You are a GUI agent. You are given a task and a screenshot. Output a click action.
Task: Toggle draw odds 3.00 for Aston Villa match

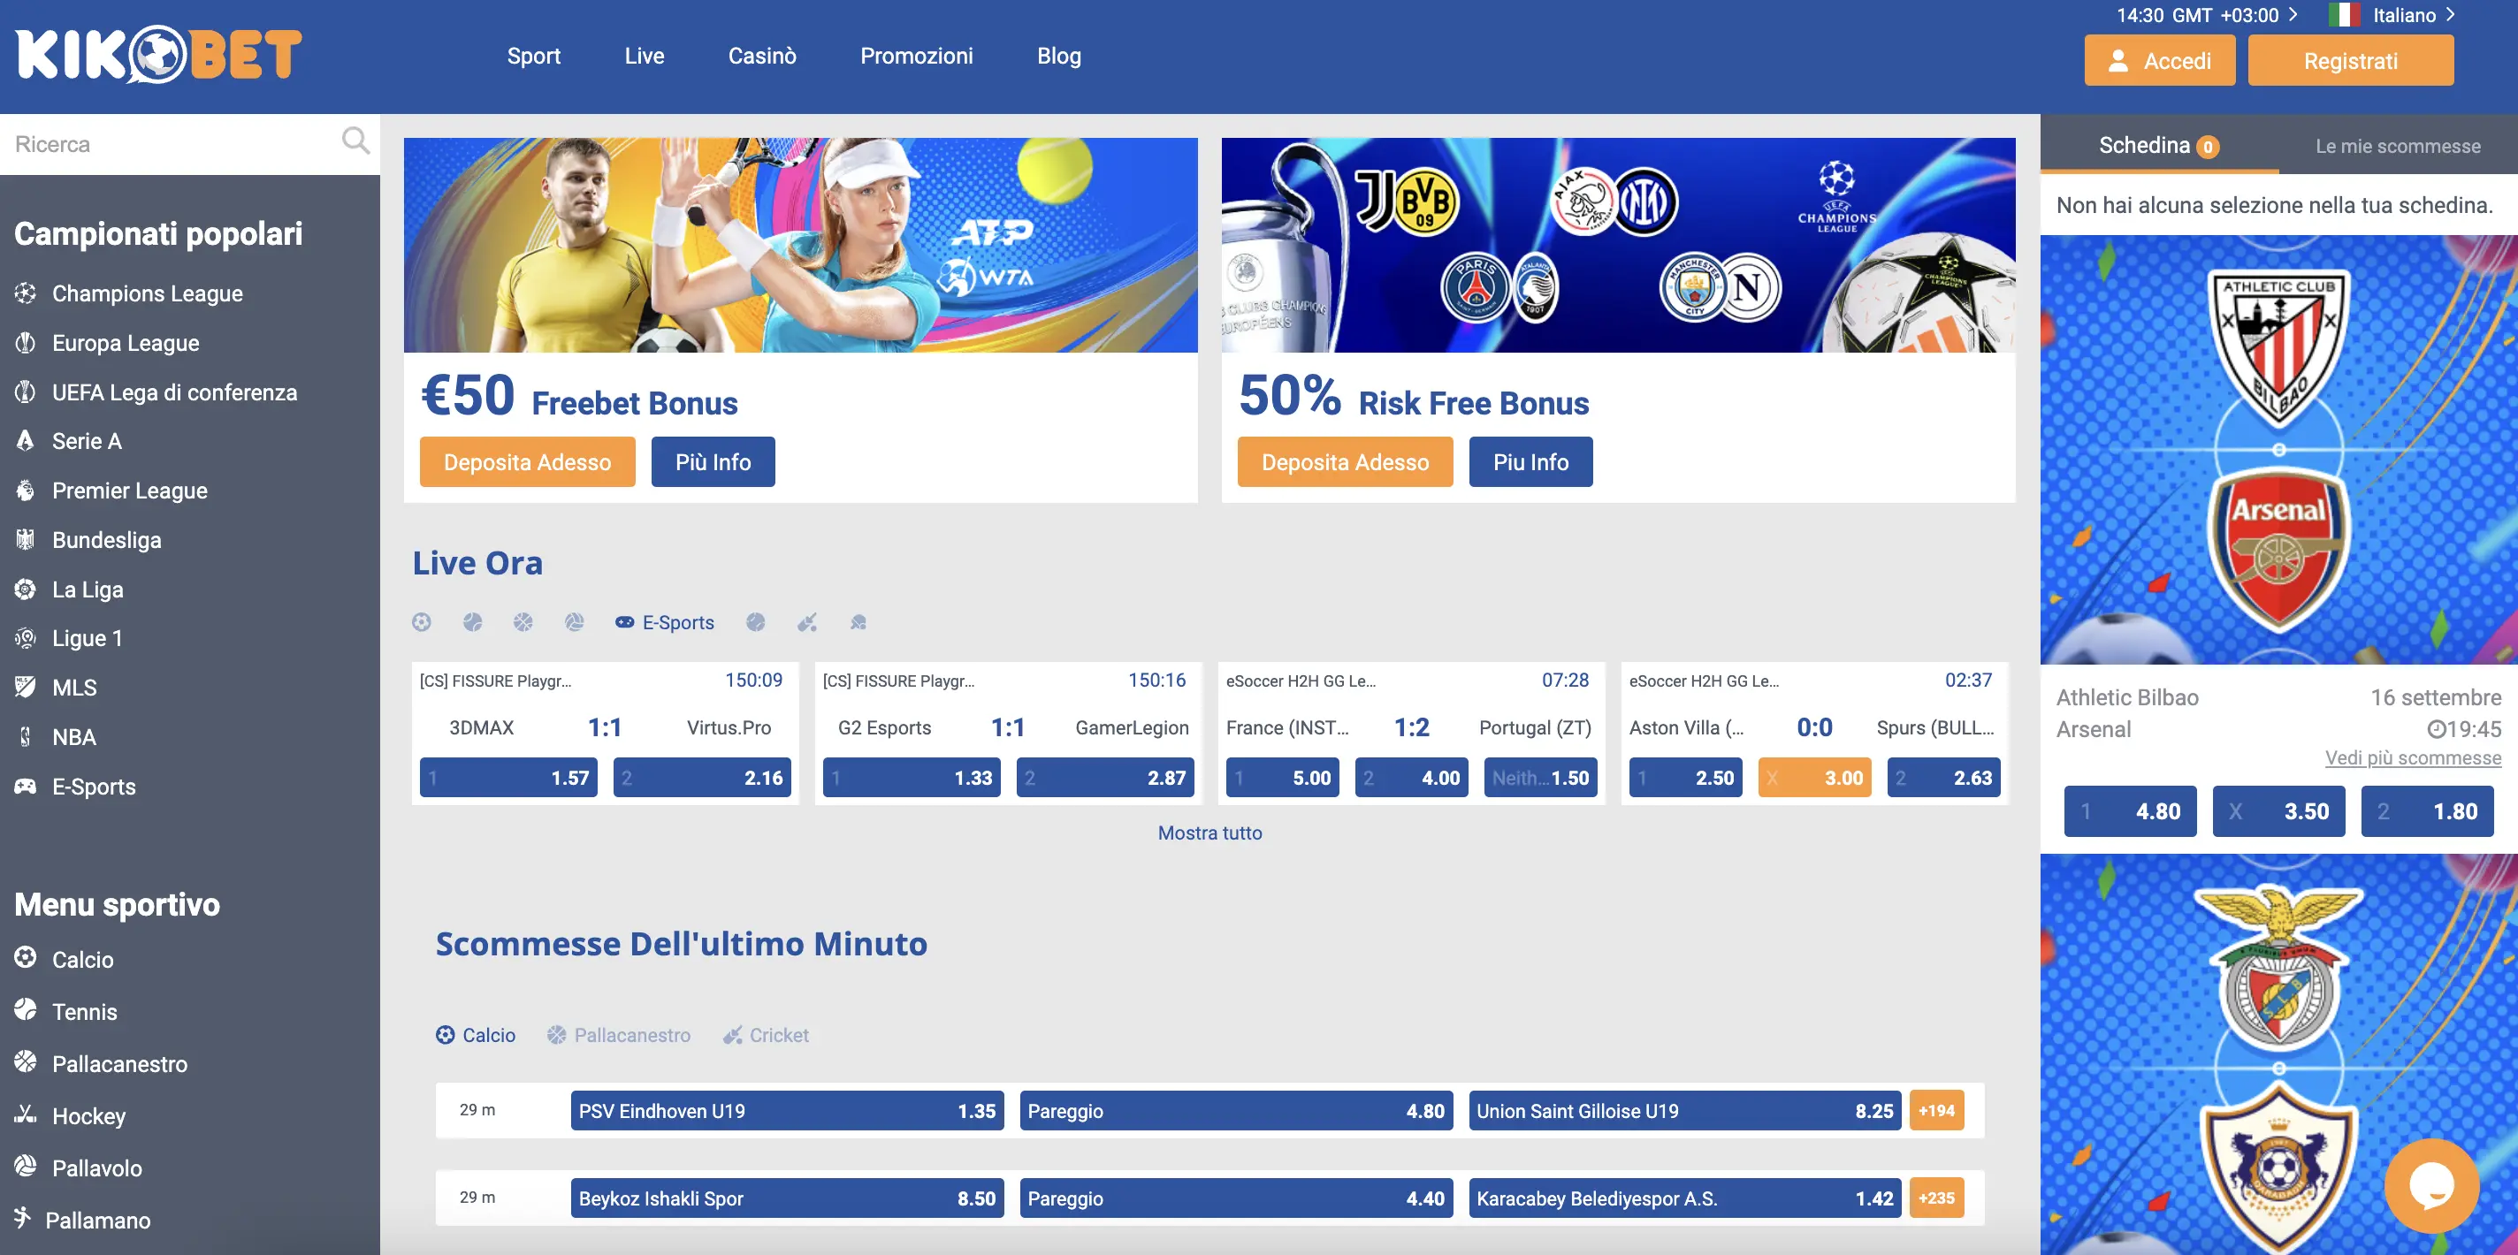(x=1814, y=778)
